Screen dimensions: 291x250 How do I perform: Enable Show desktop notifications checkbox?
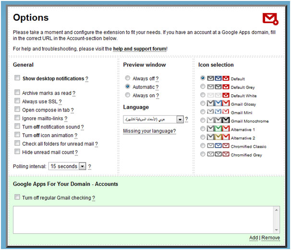(17, 78)
